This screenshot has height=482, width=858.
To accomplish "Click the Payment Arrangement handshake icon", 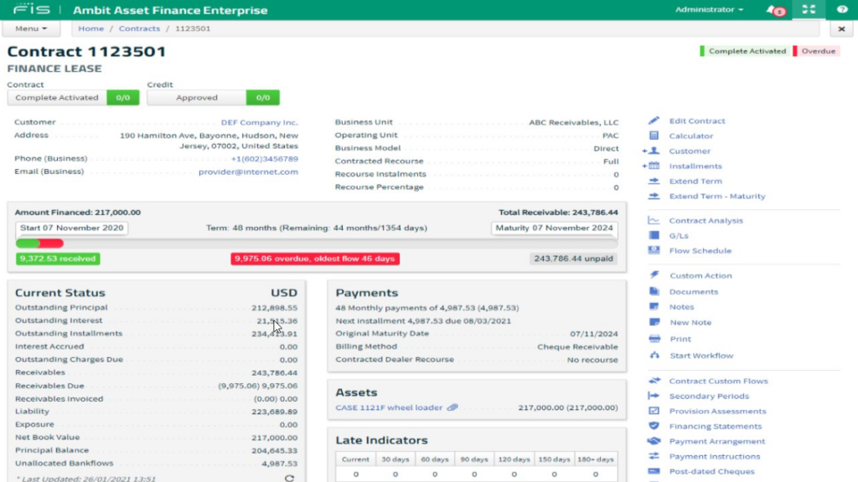I will (654, 441).
